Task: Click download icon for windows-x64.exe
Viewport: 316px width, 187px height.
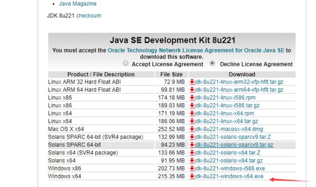Action: click(x=192, y=176)
